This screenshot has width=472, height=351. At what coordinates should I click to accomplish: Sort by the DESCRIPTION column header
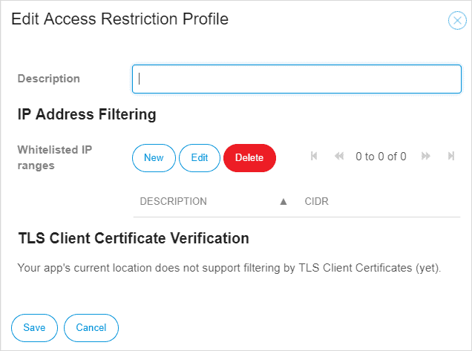[173, 201]
